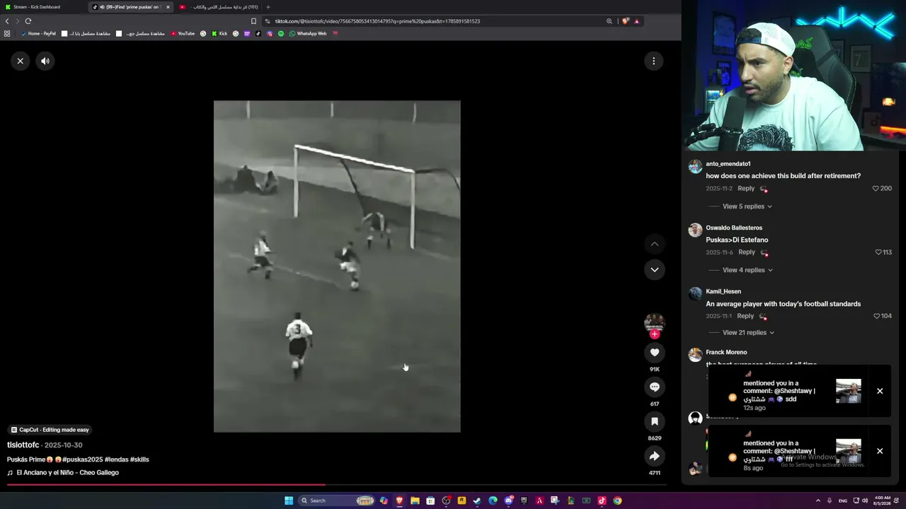
Task: Open Brave browser from the taskbar
Action: pos(399,501)
